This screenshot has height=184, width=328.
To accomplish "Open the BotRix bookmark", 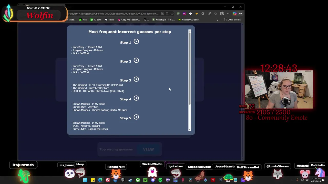I will (109, 20).
